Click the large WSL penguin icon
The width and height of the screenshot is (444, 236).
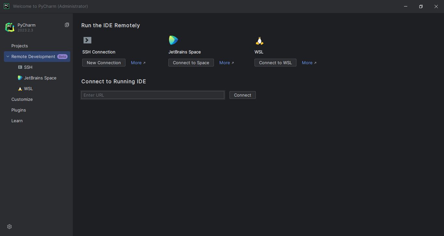(259, 41)
